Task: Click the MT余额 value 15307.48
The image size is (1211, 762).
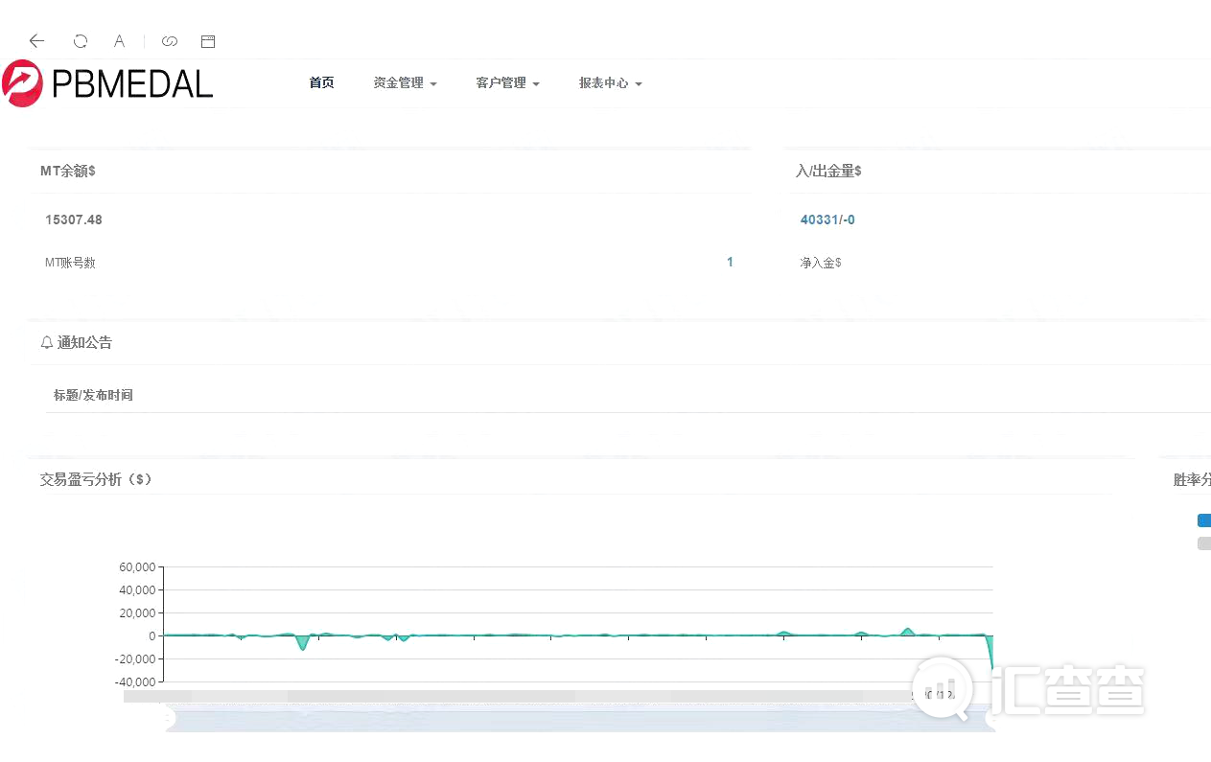Action: 74,219
